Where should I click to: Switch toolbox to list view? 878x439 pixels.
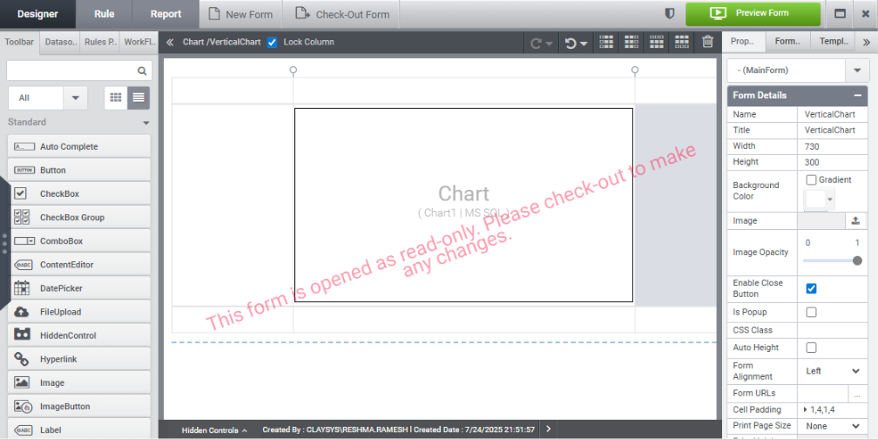[138, 98]
